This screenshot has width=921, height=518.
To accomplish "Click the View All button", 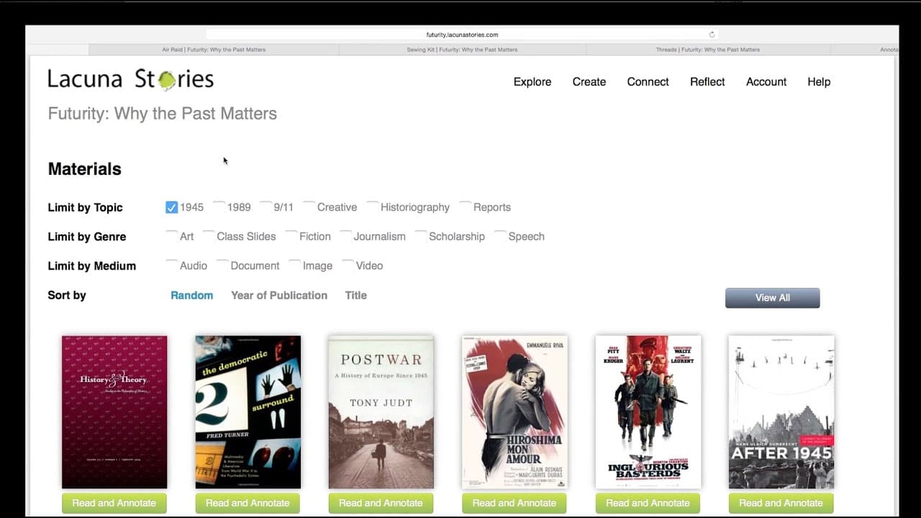I will 772,298.
